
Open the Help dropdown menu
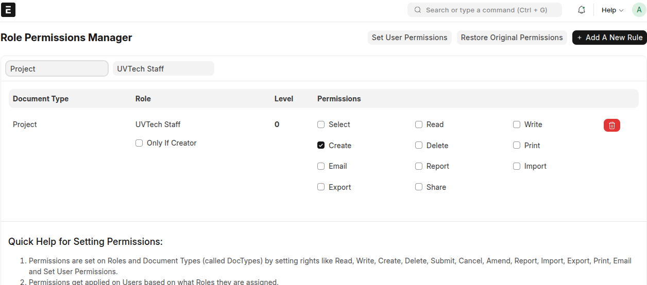(x=612, y=10)
